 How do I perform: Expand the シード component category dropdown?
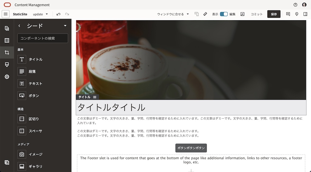[65, 26]
